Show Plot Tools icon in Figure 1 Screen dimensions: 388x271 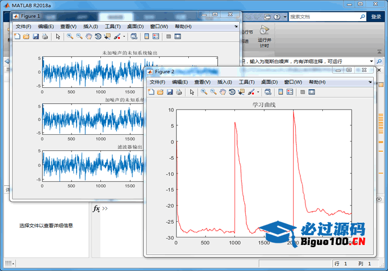click(x=177, y=36)
